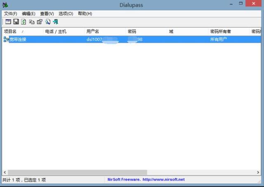Click the Save floppy disk toolbar icon
This screenshot has height=187, width=264.
16,21
